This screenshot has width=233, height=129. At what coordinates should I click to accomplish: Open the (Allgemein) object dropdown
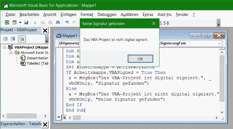tap(69, 43)
